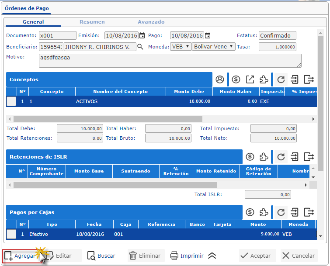Image resolution: width=330 pixels, height=266 pixels.
Task: Click the user icon in Conceptos toolbar
Action: coord(220,79)
